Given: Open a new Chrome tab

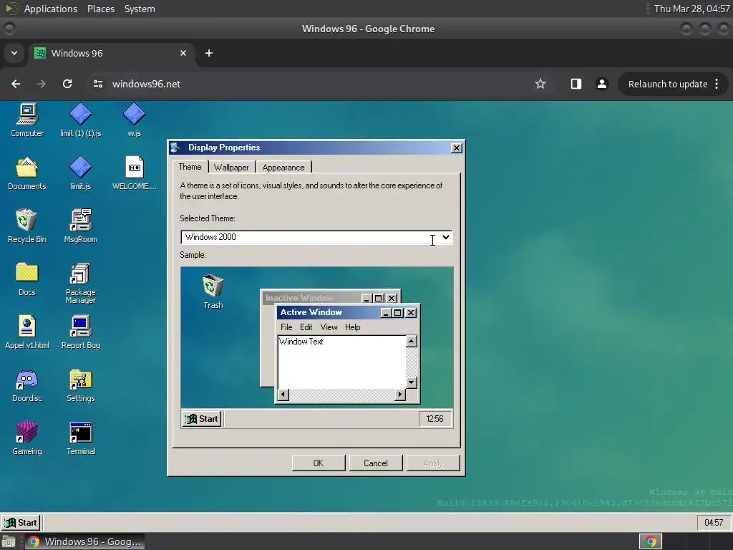Looking at the screenshot, I should (x=209, y=53).
